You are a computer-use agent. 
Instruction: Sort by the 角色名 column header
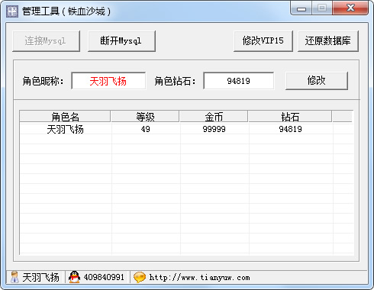pyautogui.click(x=65, y=117)
